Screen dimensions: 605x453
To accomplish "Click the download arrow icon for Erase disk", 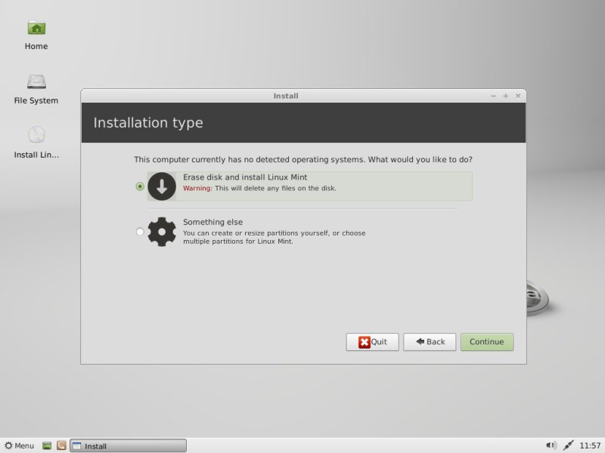I will click(x=162, y=186).
